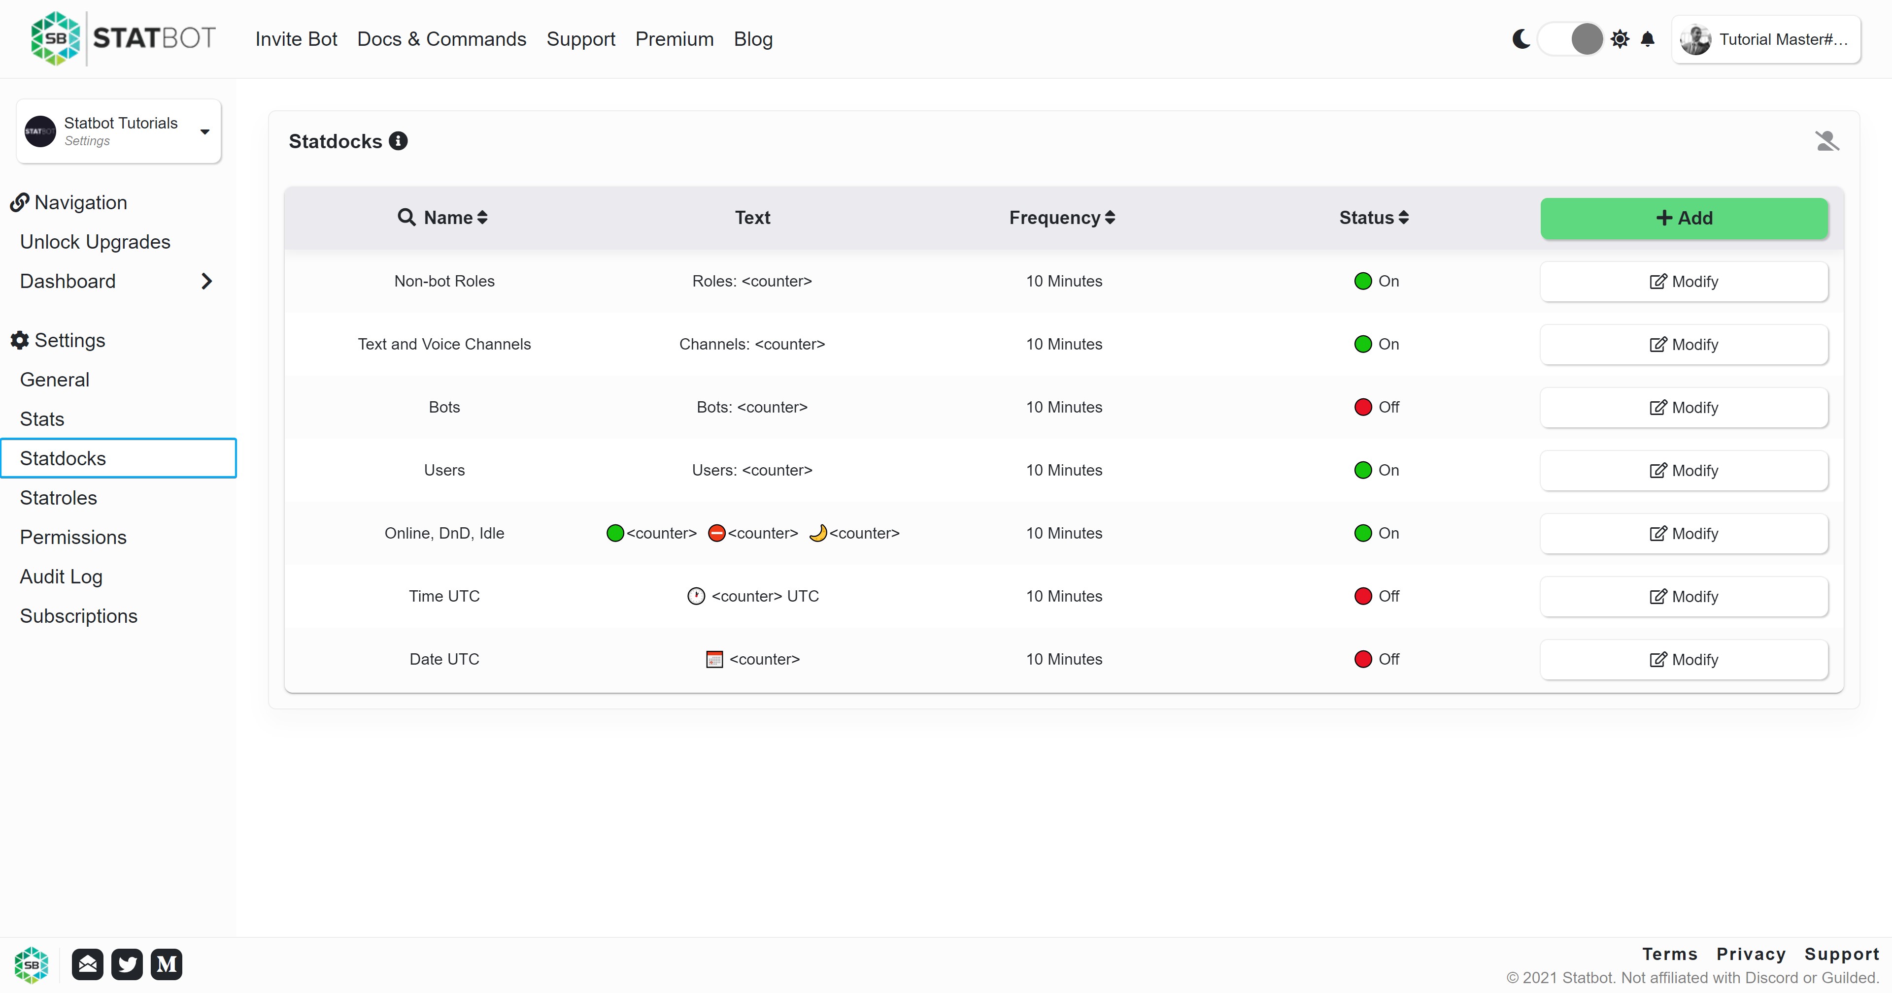Click the footer Statbot logo
This screenshot has height=993, width=1892.
pyautogui.click(x=32, y=964)
